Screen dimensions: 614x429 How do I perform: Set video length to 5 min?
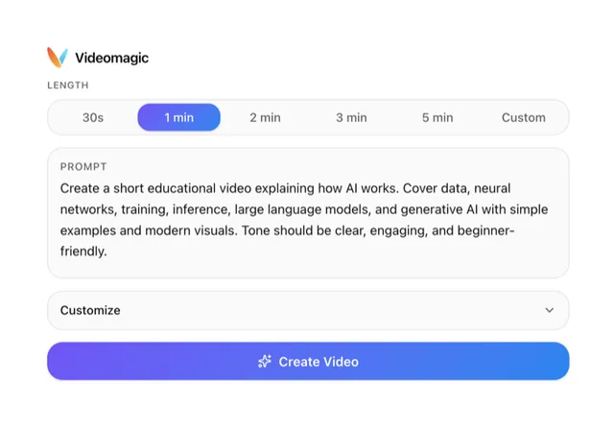tap(437, 117)
